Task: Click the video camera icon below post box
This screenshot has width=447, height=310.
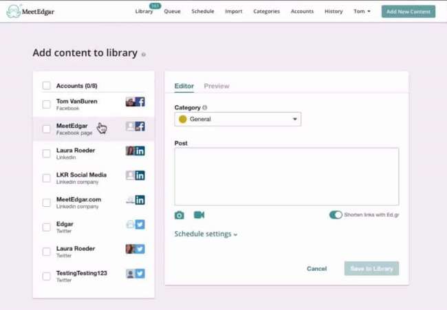Action: [199, 215]
